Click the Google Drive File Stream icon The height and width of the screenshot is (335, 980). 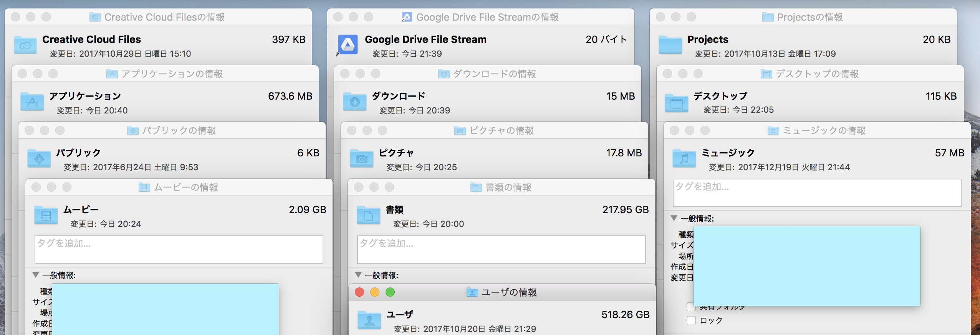348,45
